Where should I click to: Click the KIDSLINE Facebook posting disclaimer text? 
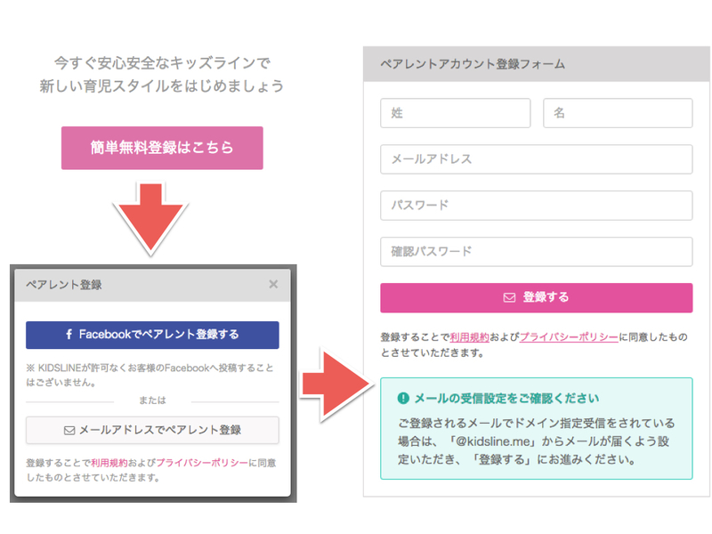point(150,375)
